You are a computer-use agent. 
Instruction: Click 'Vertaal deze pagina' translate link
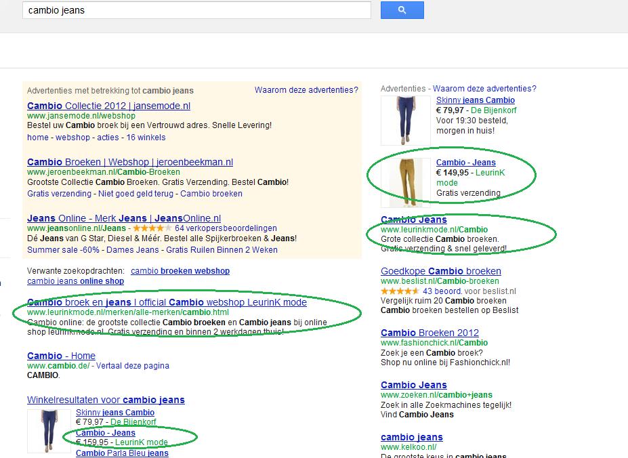coord(133,366)
